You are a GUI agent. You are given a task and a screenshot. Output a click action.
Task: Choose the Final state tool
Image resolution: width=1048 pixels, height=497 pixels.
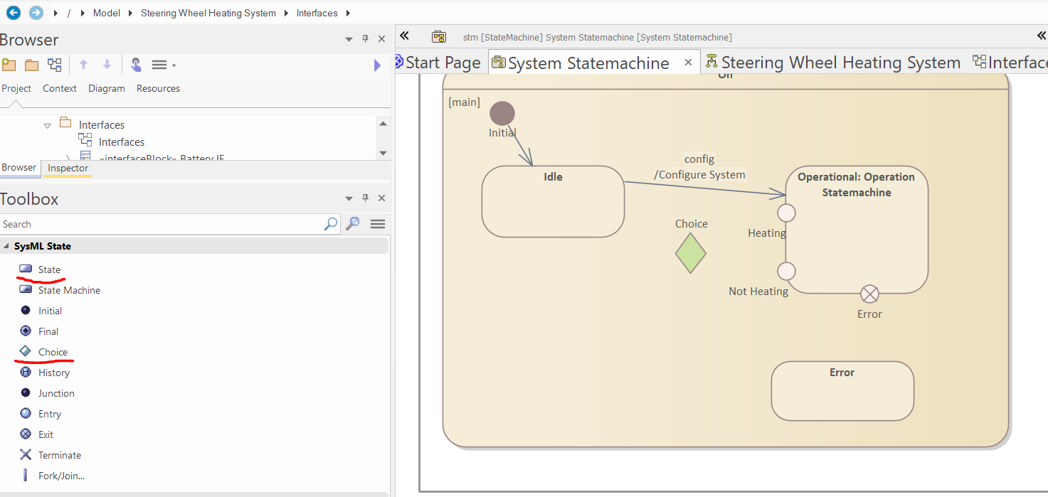click(x=48, y=331)
